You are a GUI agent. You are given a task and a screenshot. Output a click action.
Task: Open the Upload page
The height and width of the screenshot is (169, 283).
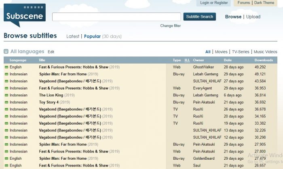253,17
